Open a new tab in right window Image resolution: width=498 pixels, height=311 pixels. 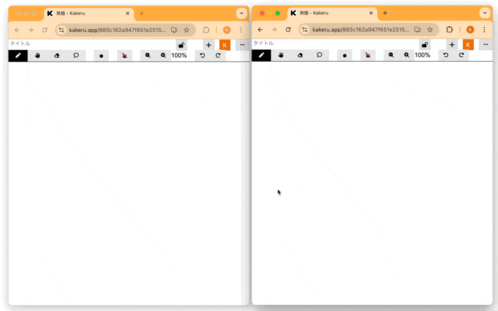click(x=385, y=13)
